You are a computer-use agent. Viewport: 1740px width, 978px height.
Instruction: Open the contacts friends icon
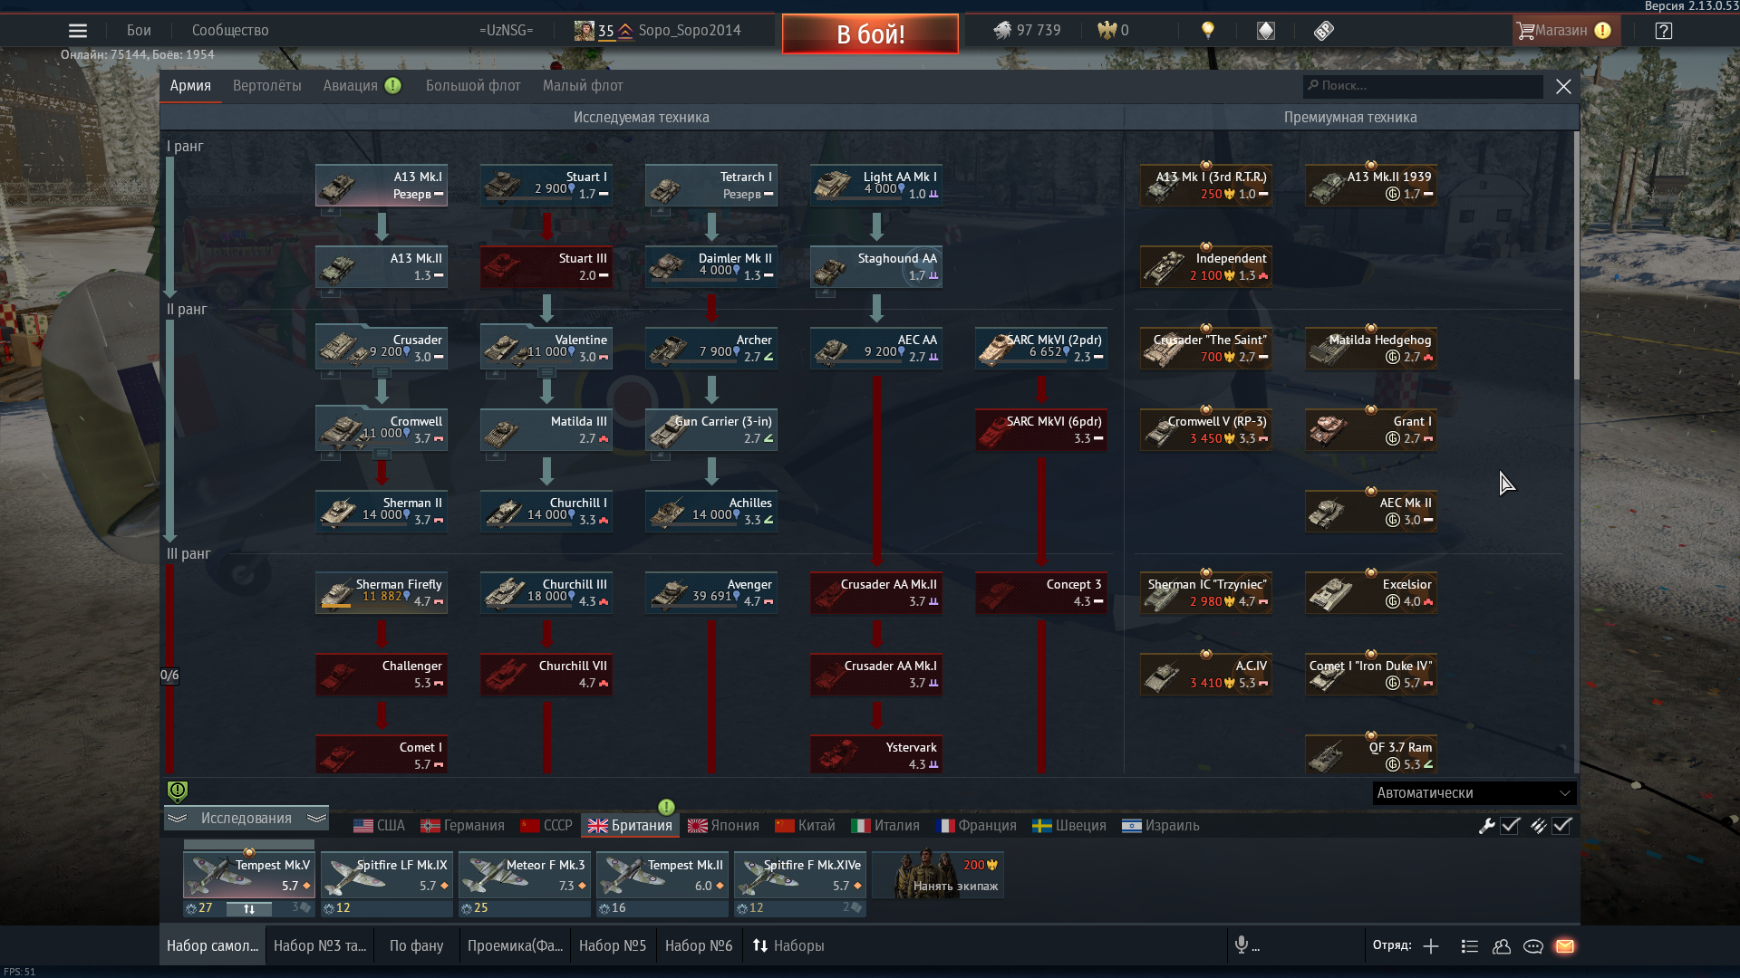pyautogui.click(x=1502, y=946)
